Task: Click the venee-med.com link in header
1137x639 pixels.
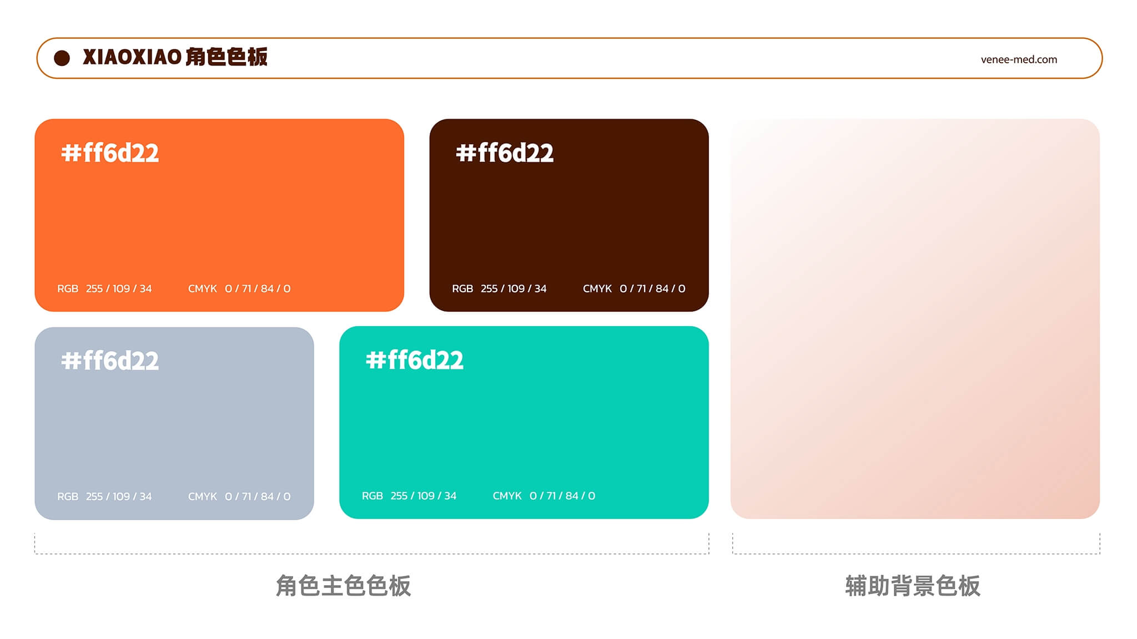Action: 1019,59
